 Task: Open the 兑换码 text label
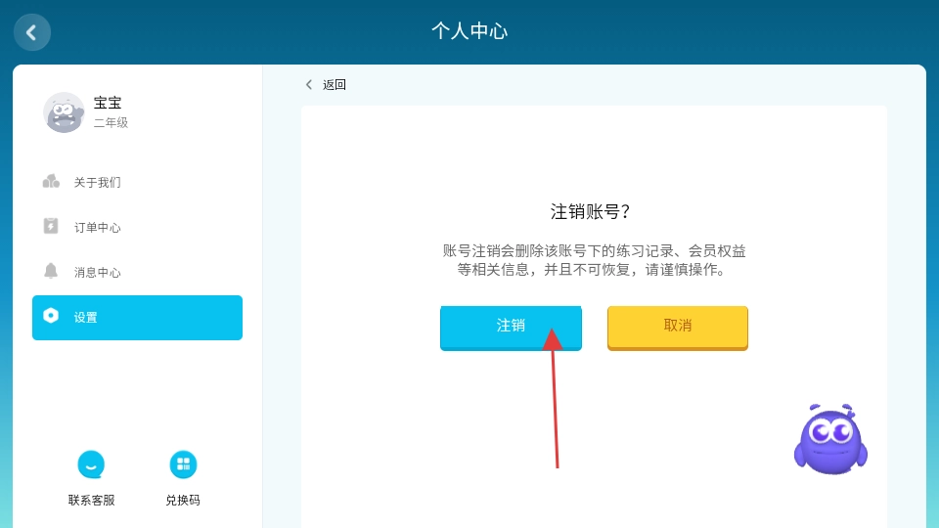click(183, 500)
